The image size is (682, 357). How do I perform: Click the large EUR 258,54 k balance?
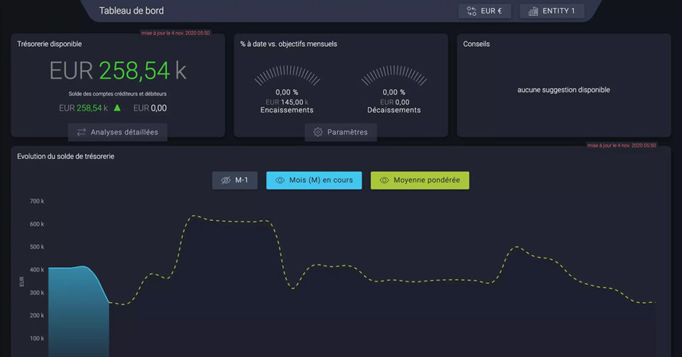coord(118,71)
